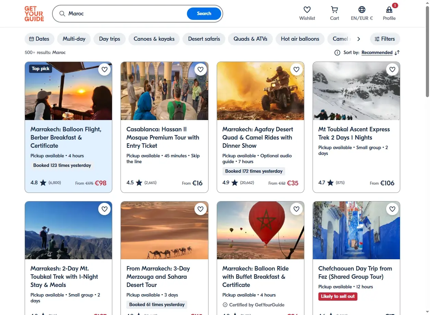Click the magnifier icon in search box
This screenshot has width=430, height=315.
62,14
